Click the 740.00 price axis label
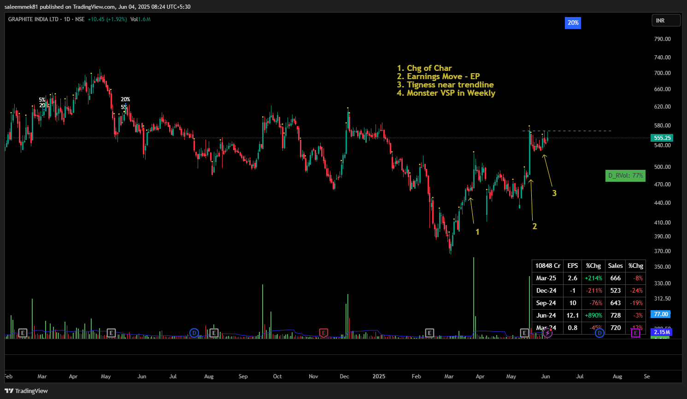Viewport: 687px width, 399px height. coord(662,58)
